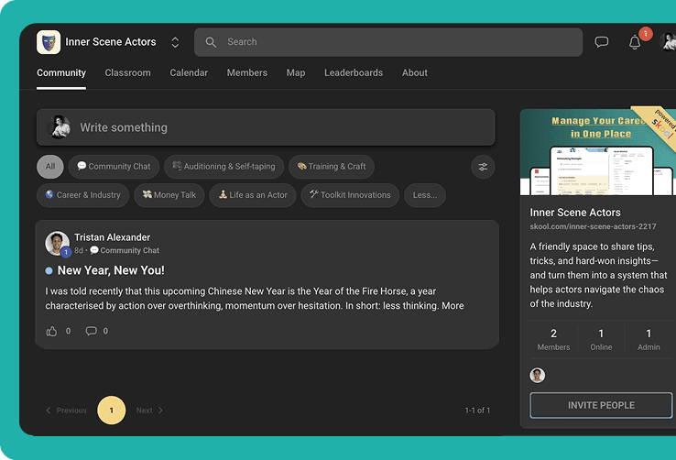Click Tristan Alexander's post avatar
This screenshot has width=676, height=460.
[x=58, y=244]
